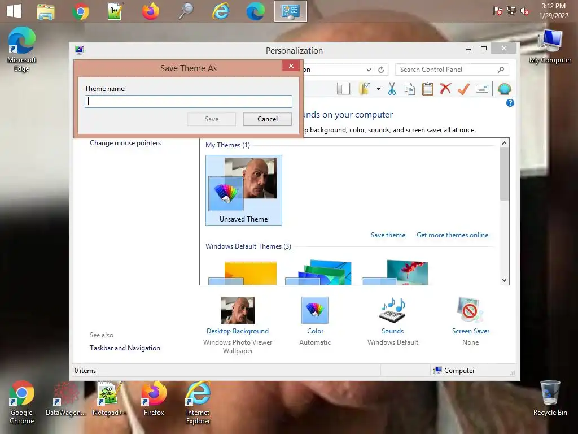Open the magnifier search taskbar icon
This screenshot has width=578, height=434.
[186, 11]
